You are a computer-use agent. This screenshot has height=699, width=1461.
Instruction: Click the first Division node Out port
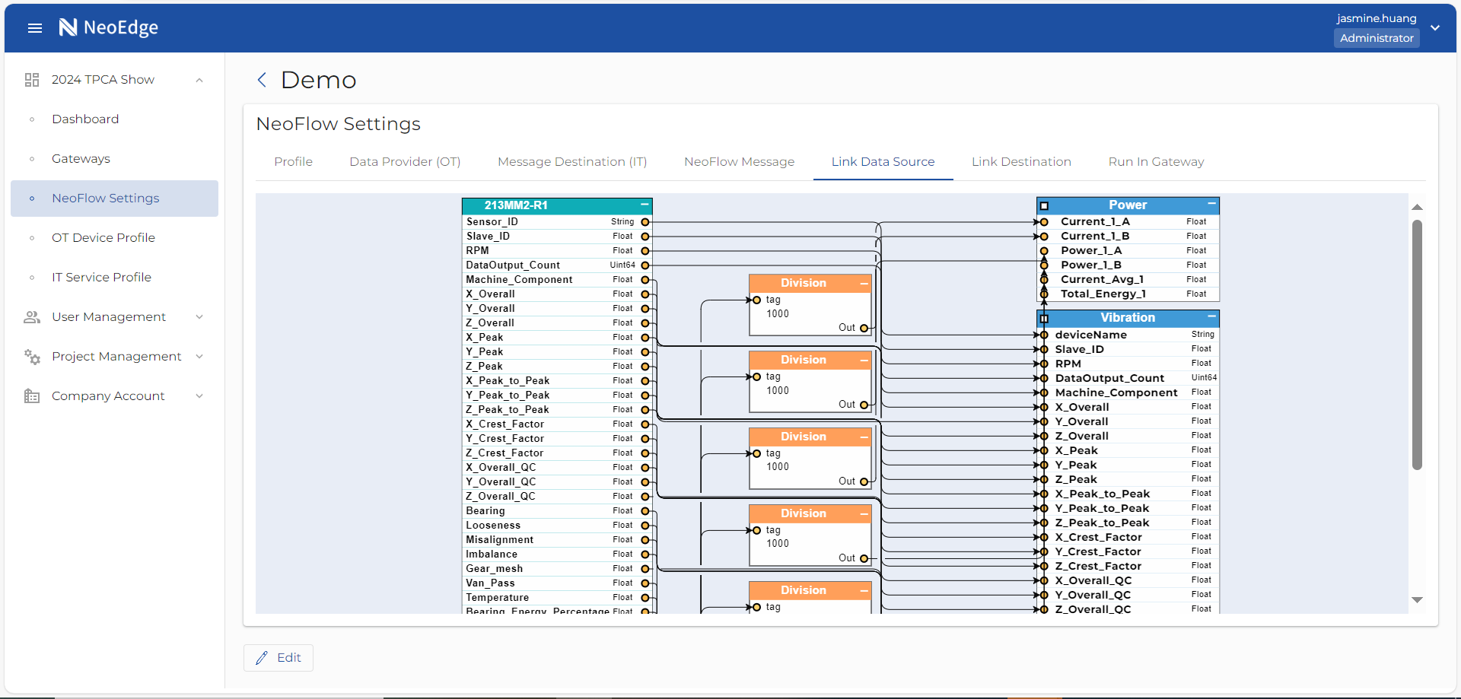coord(864,328)
